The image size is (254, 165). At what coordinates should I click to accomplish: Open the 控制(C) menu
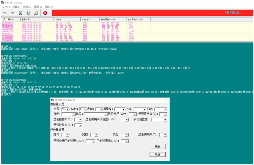coord(27,7)
